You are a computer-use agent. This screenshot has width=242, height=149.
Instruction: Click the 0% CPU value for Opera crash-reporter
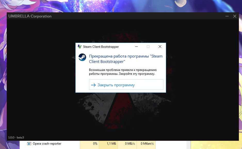click(x=95, y=144)
